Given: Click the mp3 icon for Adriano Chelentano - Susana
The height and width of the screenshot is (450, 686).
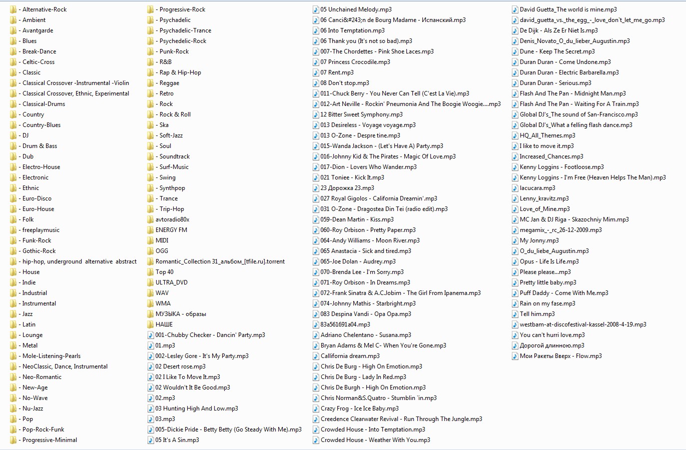Looking at the screenshot, I should 316,335.
